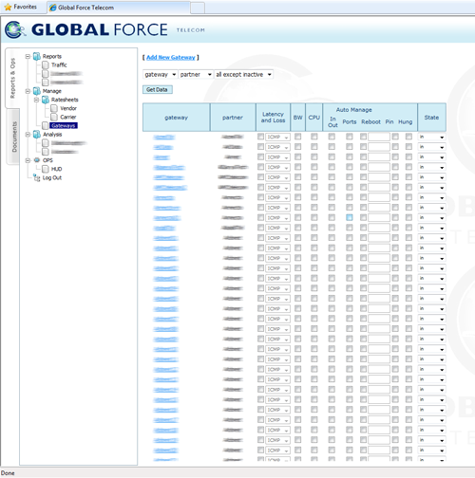Click the Reboot sub-header

[x=370, y=121]
